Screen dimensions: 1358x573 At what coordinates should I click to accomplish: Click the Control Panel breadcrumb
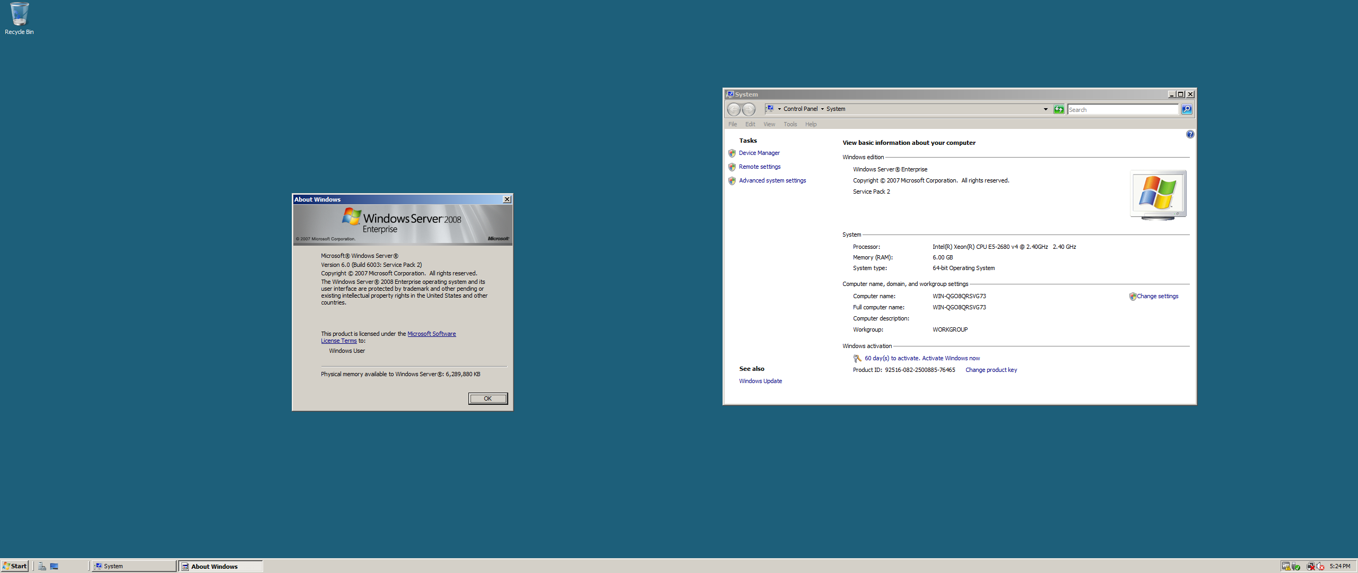click(x=800, y=109)
